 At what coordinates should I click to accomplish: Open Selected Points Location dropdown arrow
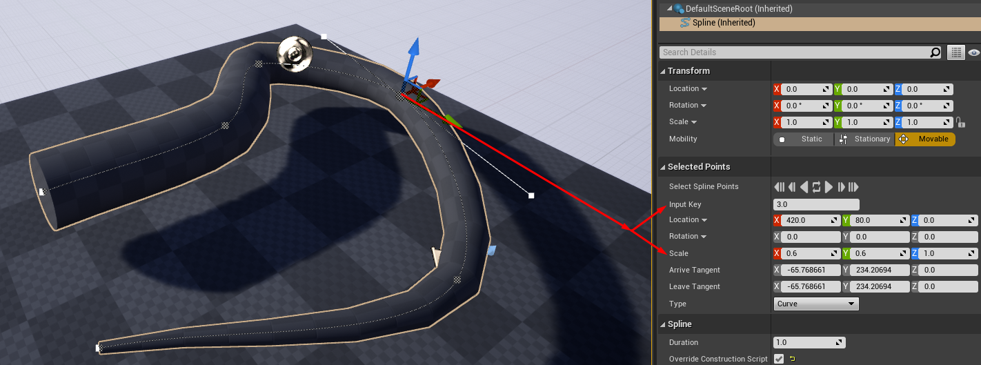point(704,220)
